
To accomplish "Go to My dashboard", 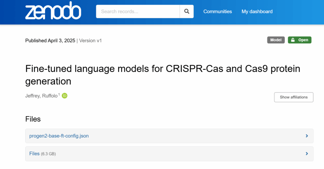I will coord(257,12).
